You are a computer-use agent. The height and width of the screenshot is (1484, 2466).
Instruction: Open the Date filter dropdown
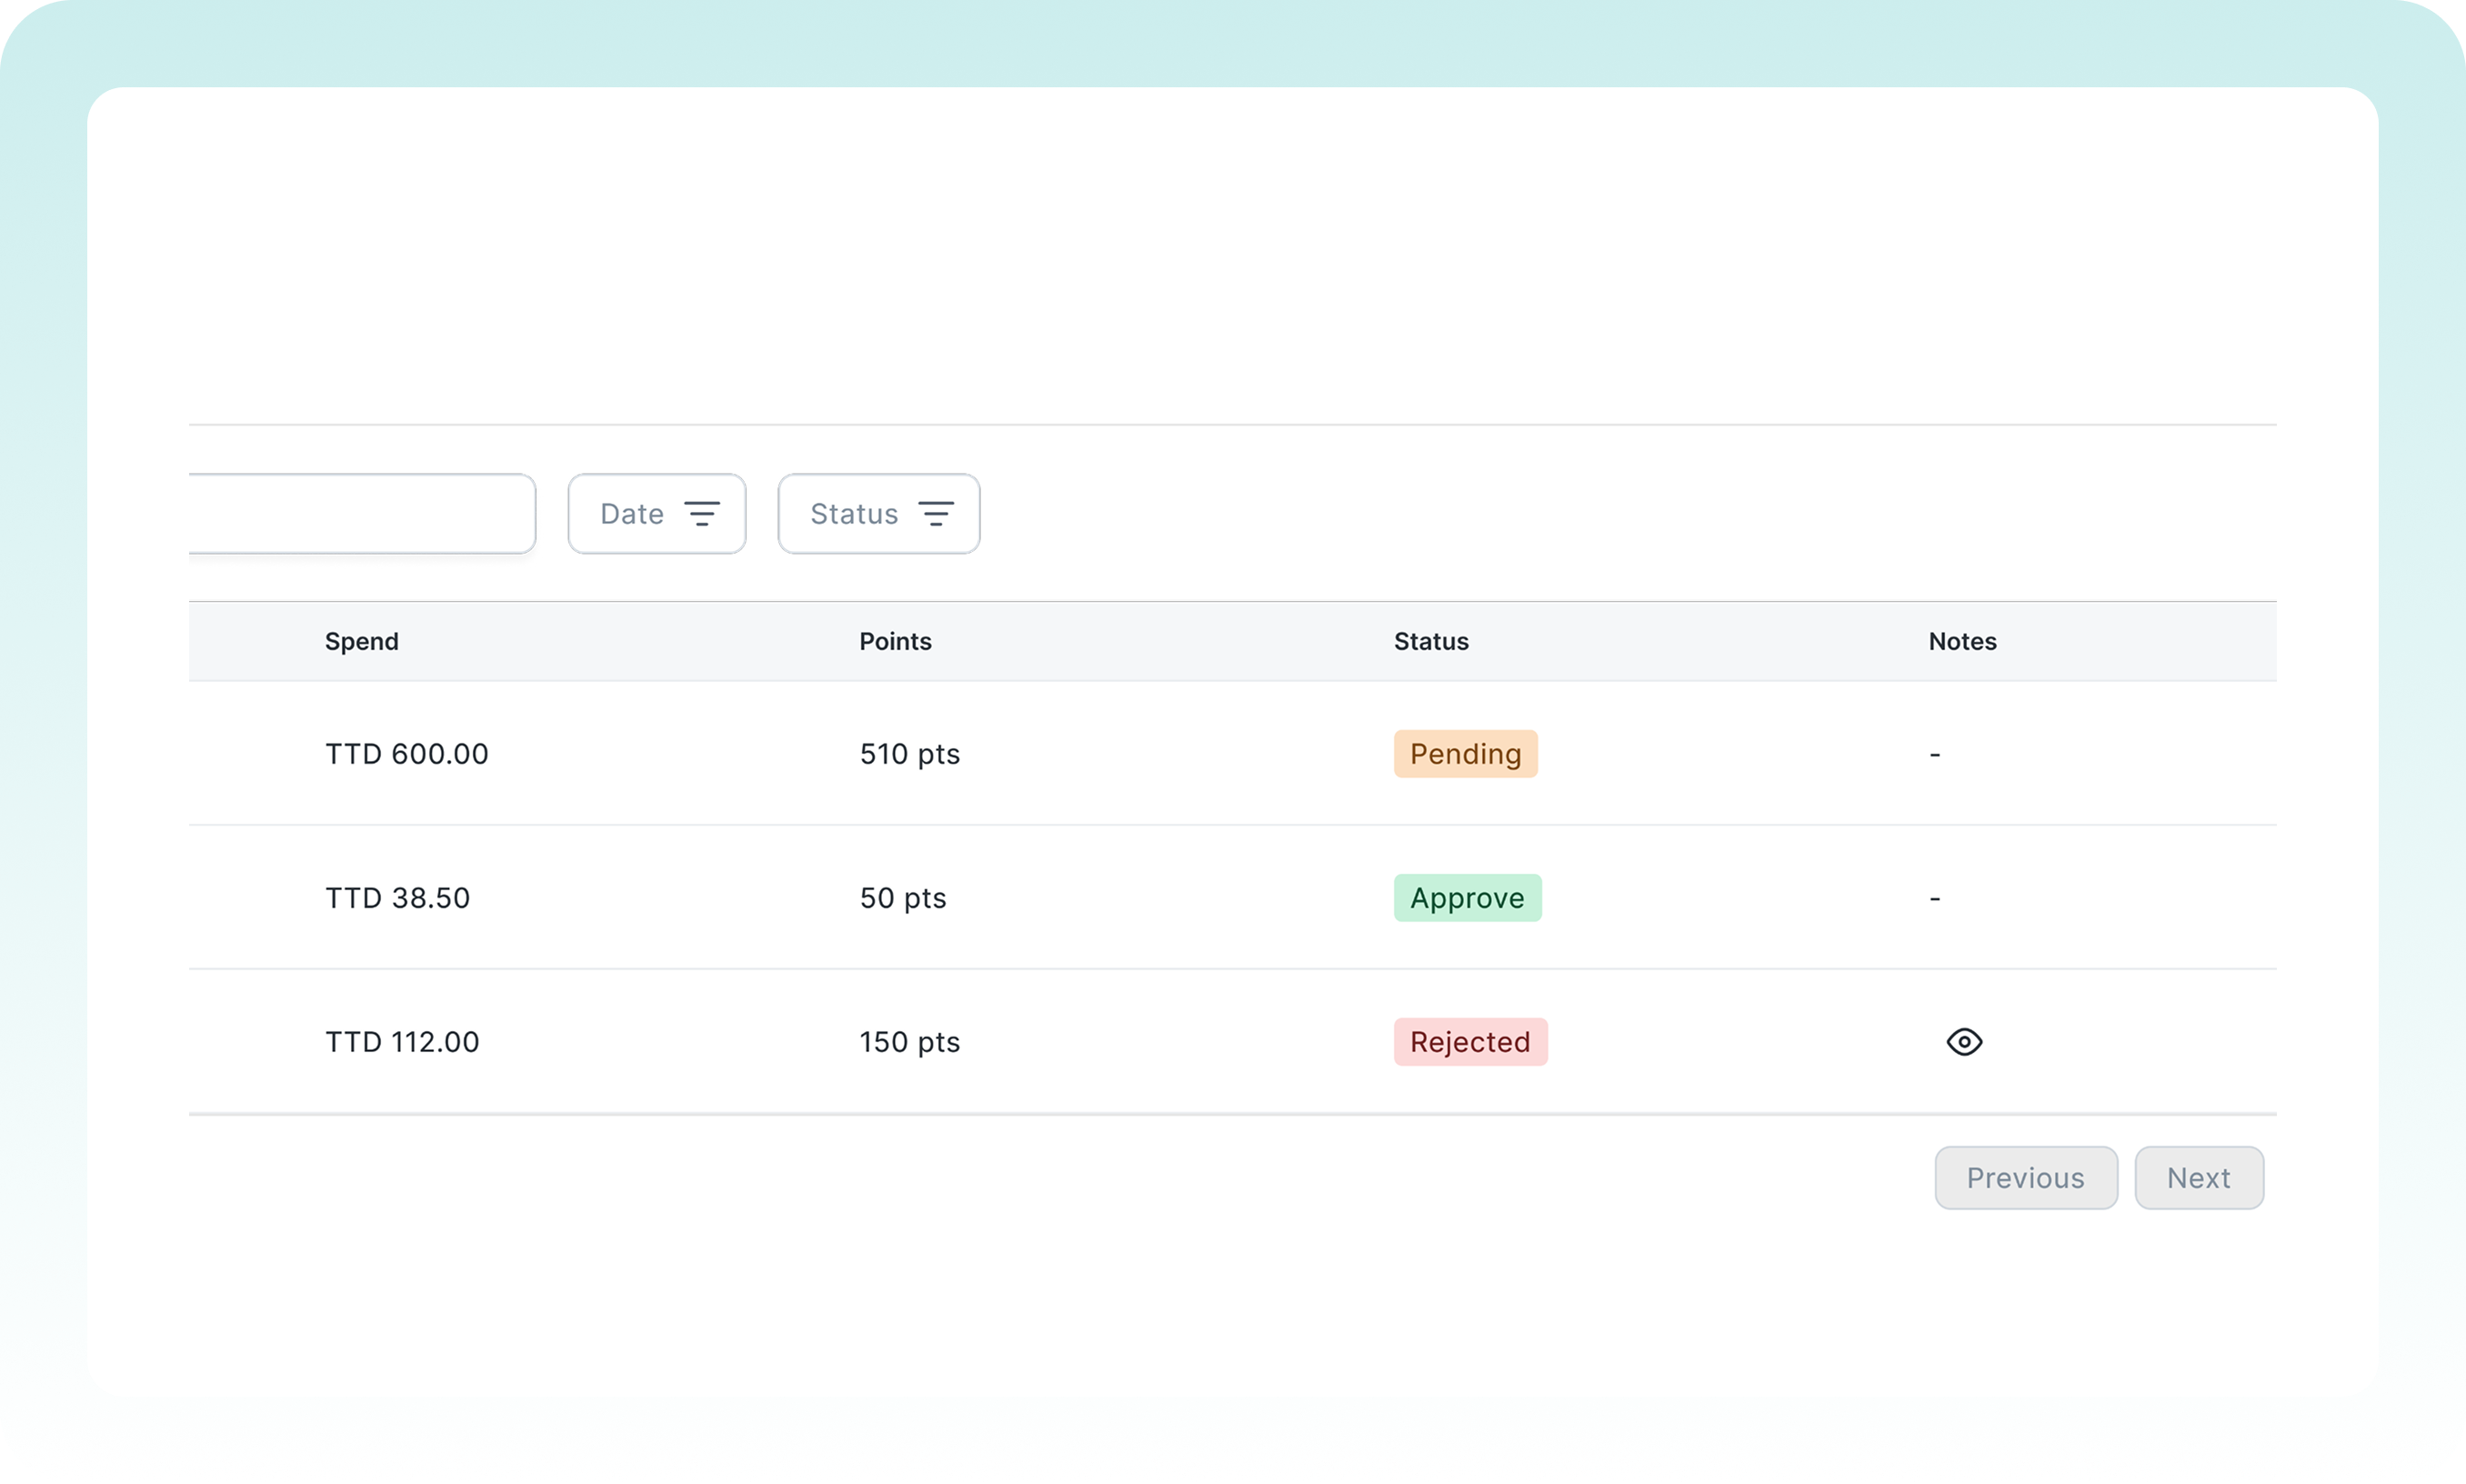[x=656, y=514]
